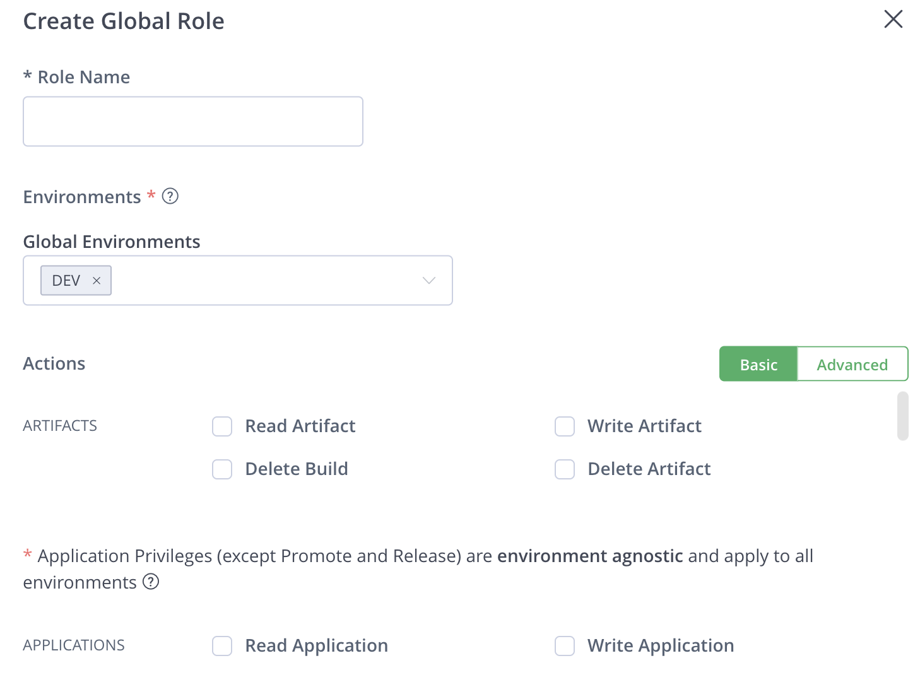The height and width of the screenshot is (675, 920).
Task: Click the Delete Artifact label text
Action: (x=649, y=469)
